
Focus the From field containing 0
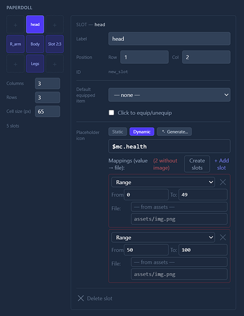(x=146, y=195)
